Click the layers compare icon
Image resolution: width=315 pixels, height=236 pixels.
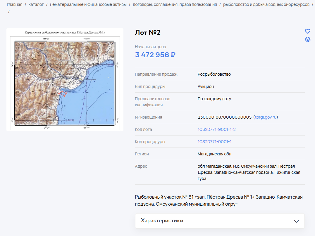(308, 39)
